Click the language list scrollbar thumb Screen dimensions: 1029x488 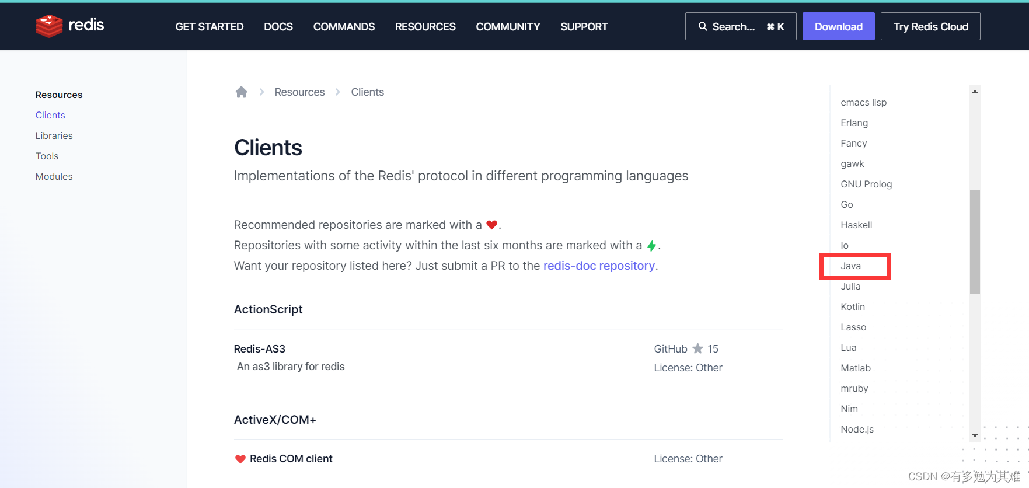[x=975, y=242]
